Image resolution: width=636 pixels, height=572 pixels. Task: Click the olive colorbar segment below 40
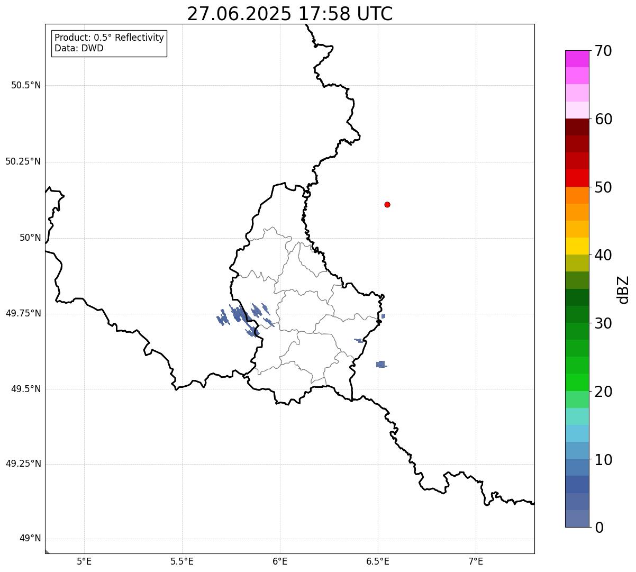[577, 263]
